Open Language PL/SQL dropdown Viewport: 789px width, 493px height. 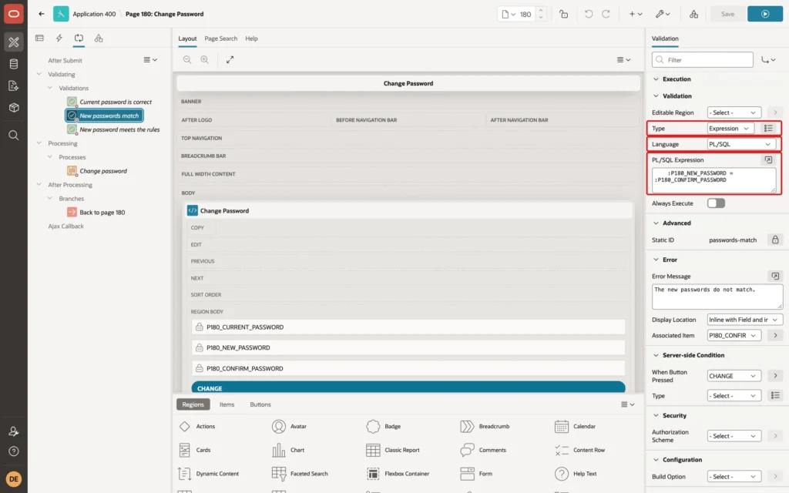pos(740,144)
